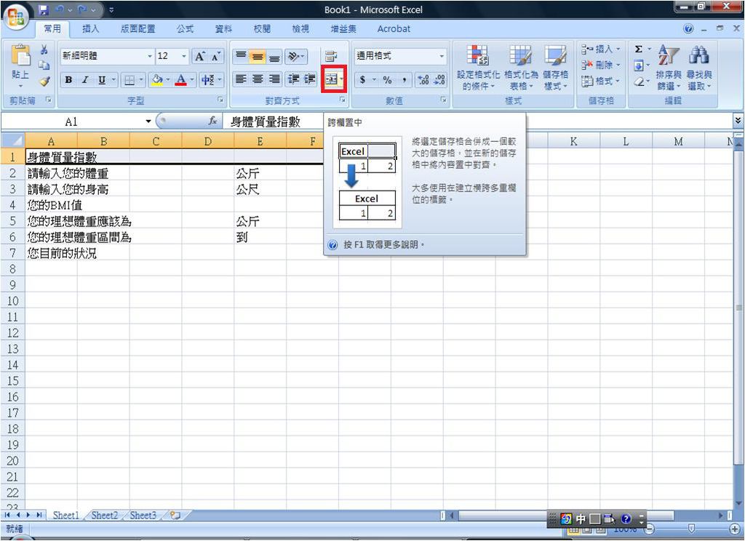
Task: Click the Copy icon
Action: (x=44, y=65)
